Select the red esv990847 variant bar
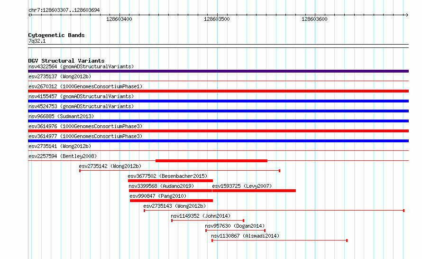The width and height of the screenshot is (422, 259). pyautogui.click(x=171, y=201)
